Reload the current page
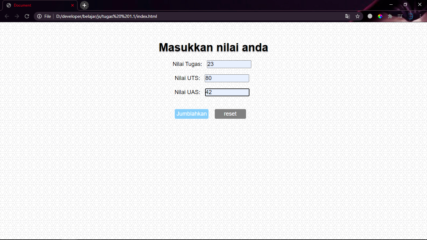This screenshot has width=427, height=240. coord(27,16)
